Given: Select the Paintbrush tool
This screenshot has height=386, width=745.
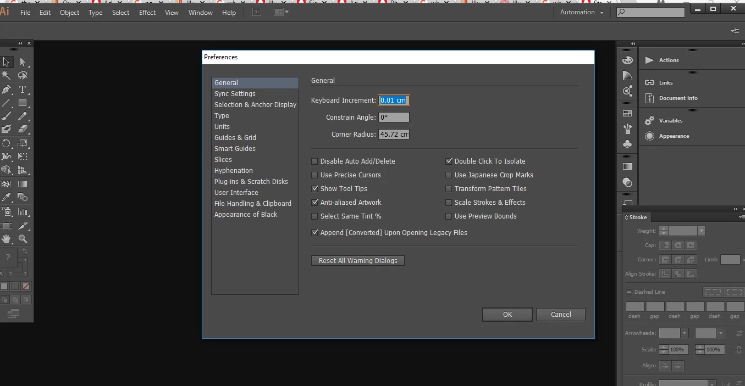Looking at the screenshot, I should pos(7,116).
